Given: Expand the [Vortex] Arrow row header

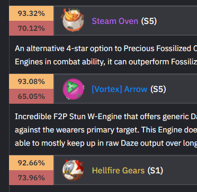Looking at the screenshot, I should (126, 89).
